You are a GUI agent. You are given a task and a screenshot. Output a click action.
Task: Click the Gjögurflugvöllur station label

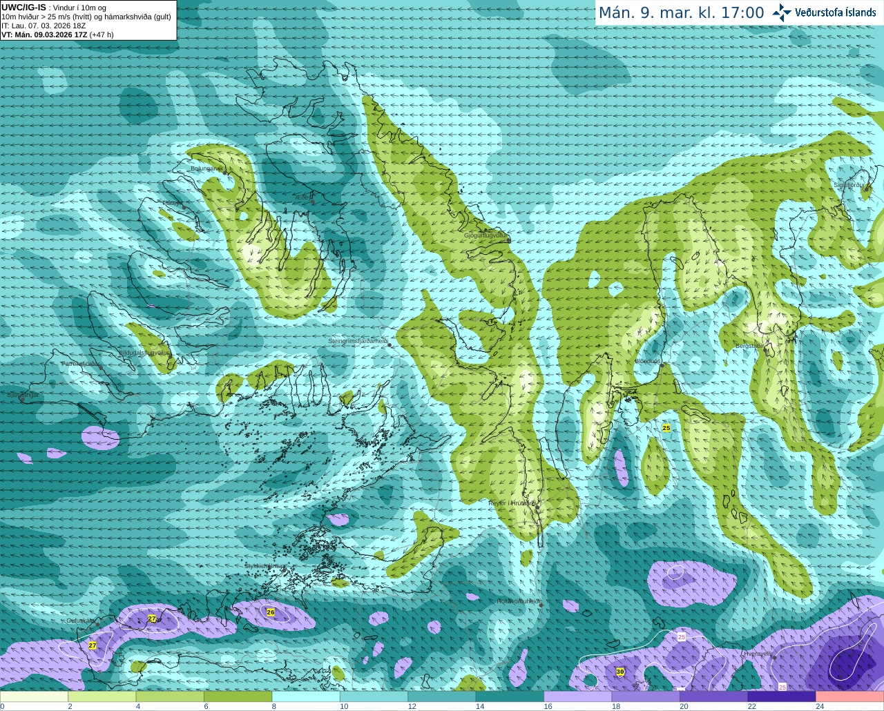486,235
